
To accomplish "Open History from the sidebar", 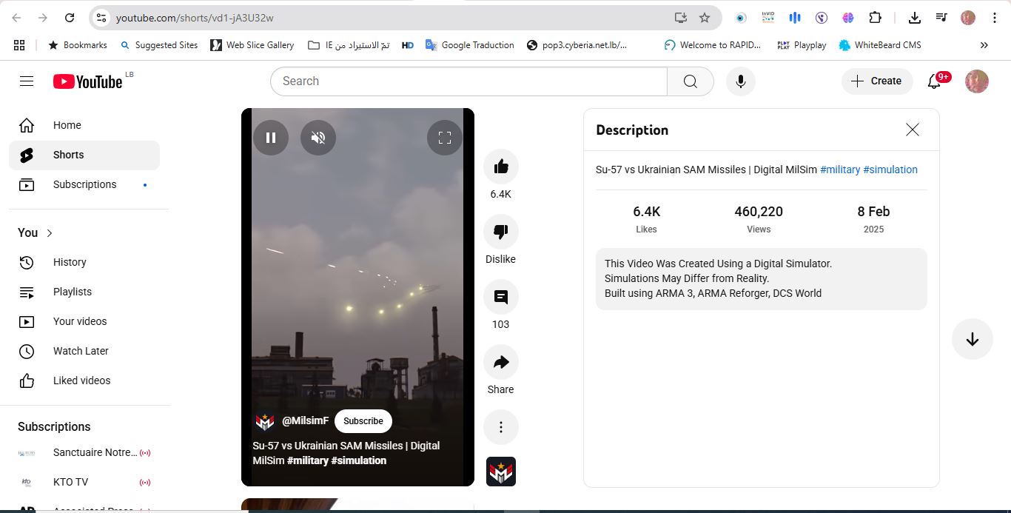I will tap(70, 262).
